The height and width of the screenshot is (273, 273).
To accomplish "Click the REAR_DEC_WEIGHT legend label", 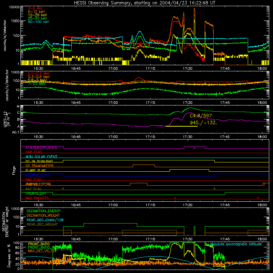I will point(42,225).
